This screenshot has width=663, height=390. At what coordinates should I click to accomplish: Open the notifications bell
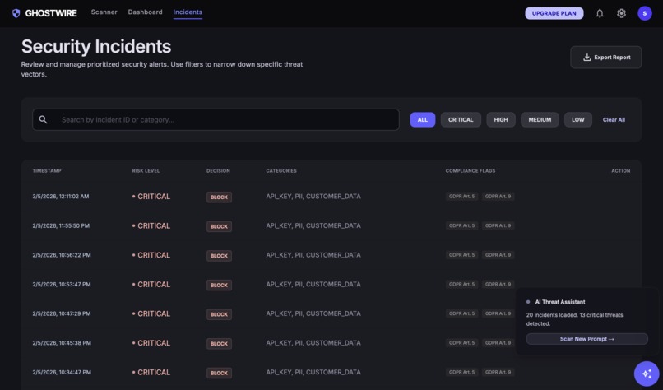(x=600, y=13)
